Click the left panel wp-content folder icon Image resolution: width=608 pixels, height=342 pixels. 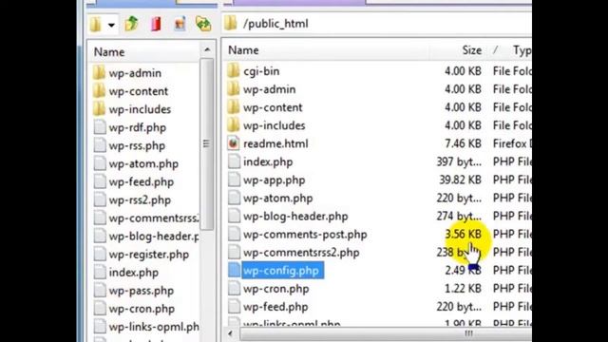(x=99, y=90)
